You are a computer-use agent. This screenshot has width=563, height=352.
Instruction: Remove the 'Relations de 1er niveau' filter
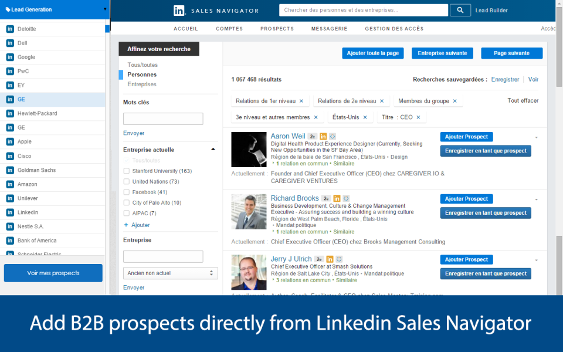(301, 101)
